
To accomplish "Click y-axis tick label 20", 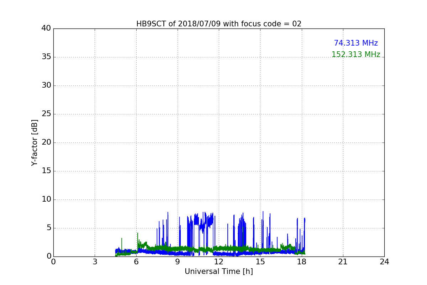I will coord(46,142).
